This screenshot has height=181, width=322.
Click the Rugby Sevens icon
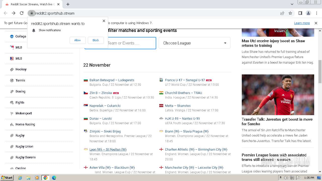[x=12, y=157]
